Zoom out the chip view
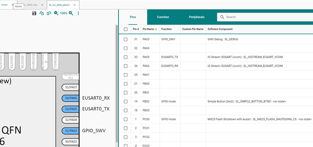This screenshot has height=147, width=313. 56,13
